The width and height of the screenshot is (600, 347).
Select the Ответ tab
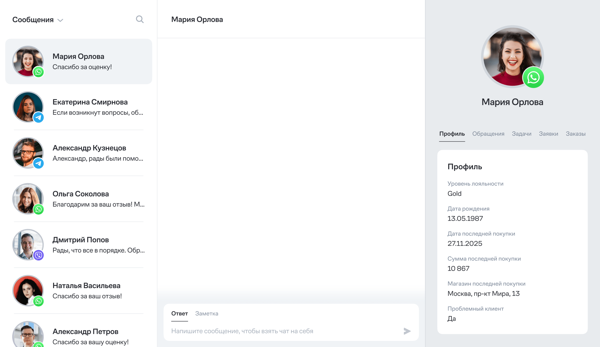tap(179, 314)
